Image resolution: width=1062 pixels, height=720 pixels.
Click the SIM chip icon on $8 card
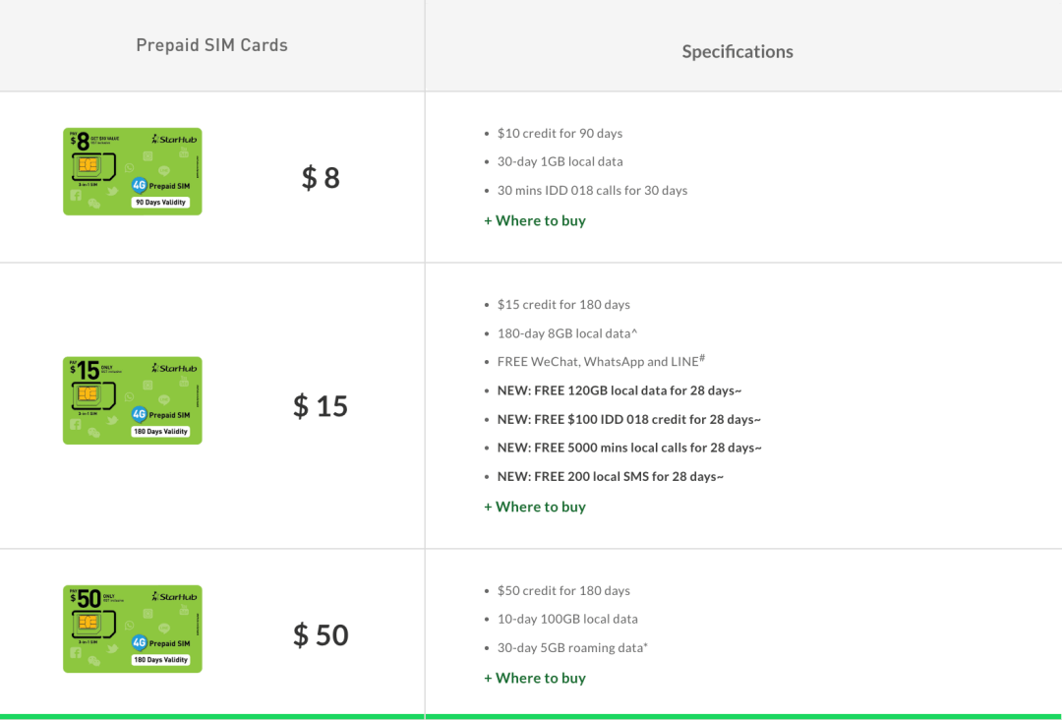(88, 165)
